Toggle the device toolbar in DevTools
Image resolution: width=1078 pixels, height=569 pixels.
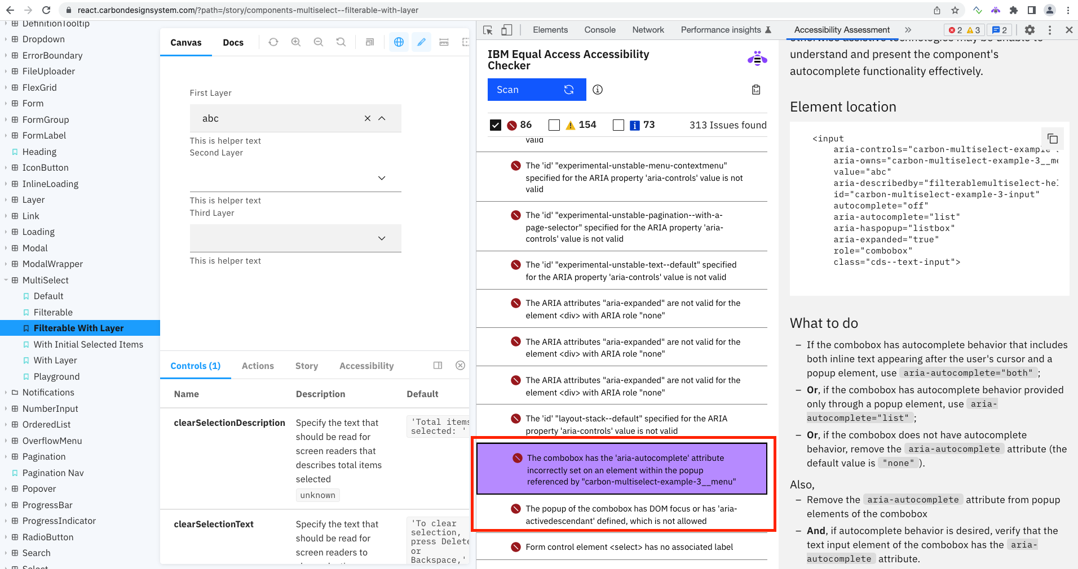(x=507, y=30)
